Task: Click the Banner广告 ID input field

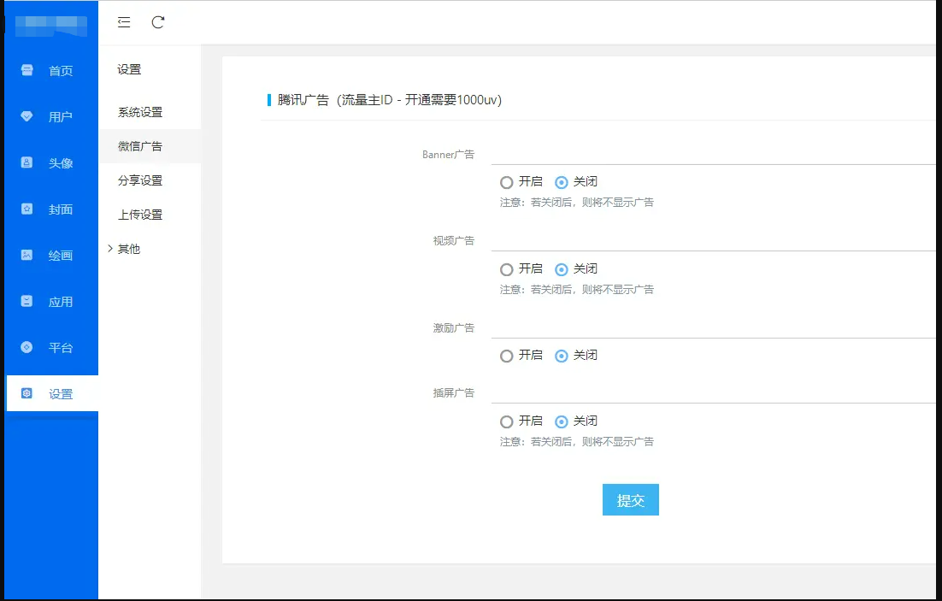Action: tap(713, 154)
